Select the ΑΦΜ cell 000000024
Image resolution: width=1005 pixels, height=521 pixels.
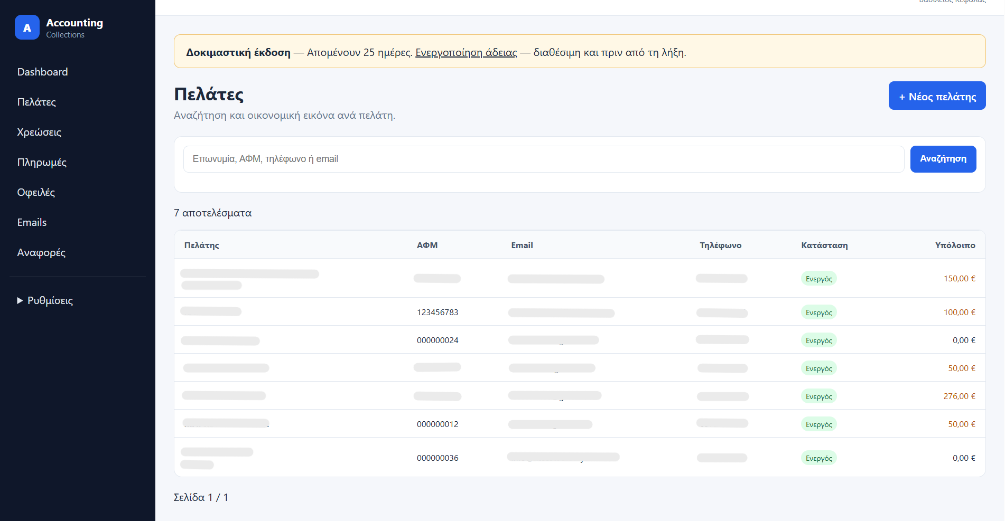(438, 340)
